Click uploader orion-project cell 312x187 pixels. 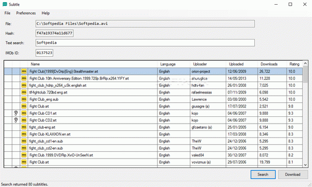[208, 71]
